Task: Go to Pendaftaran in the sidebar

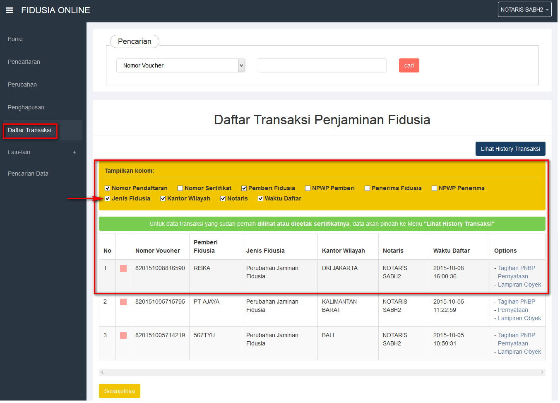Action: click(24, 62)
